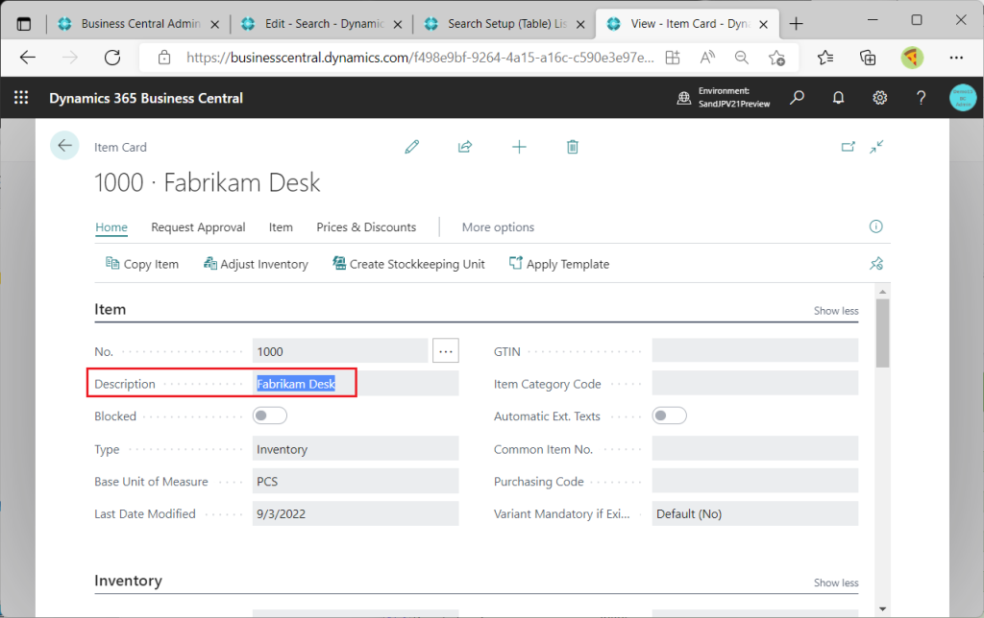Click the Purchasing Code field

(x=755, y=482)
